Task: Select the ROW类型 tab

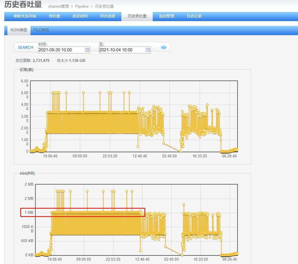Action: [x=18, y=30]
